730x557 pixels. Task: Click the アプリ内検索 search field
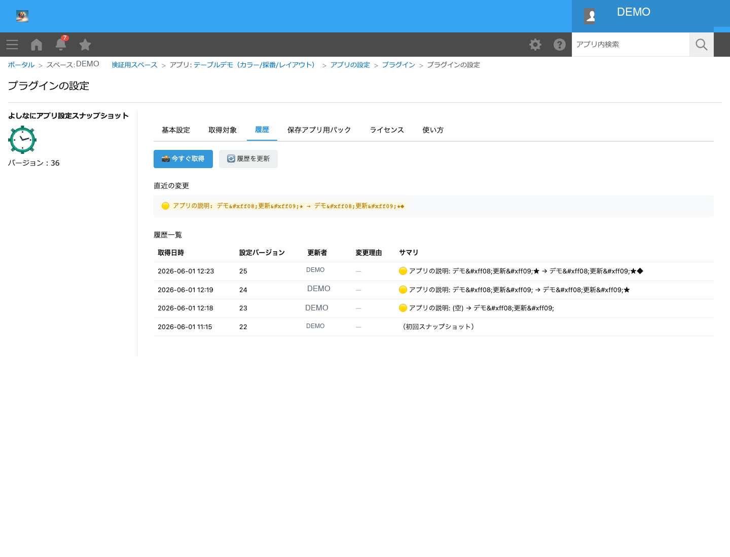[631, 45]
